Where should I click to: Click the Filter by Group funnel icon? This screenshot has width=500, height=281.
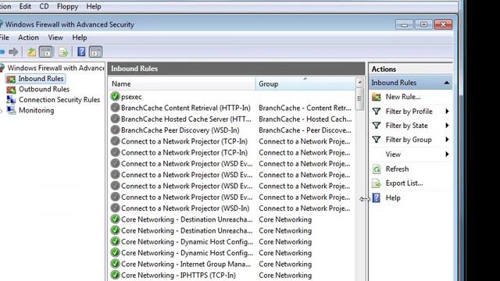point(377,140)
